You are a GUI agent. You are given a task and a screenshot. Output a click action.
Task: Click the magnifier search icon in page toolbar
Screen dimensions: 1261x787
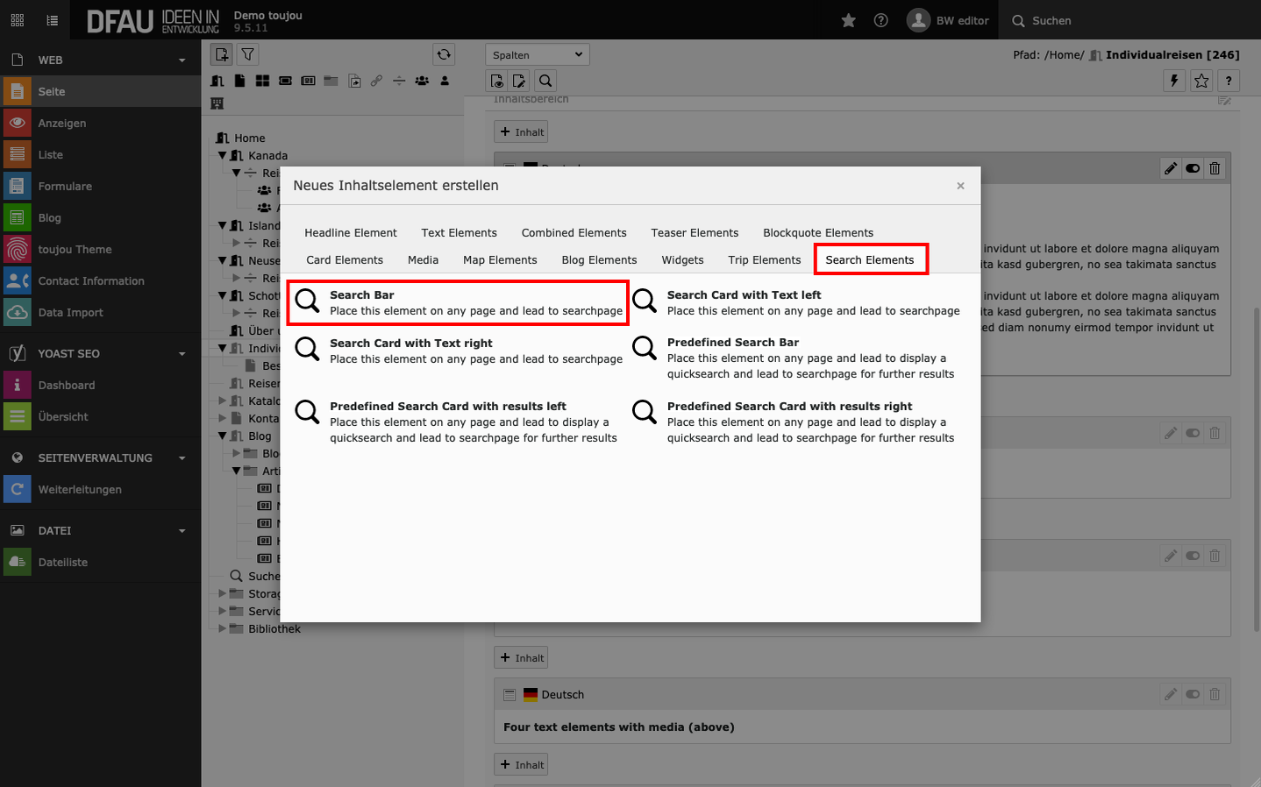tap(545, 81)
